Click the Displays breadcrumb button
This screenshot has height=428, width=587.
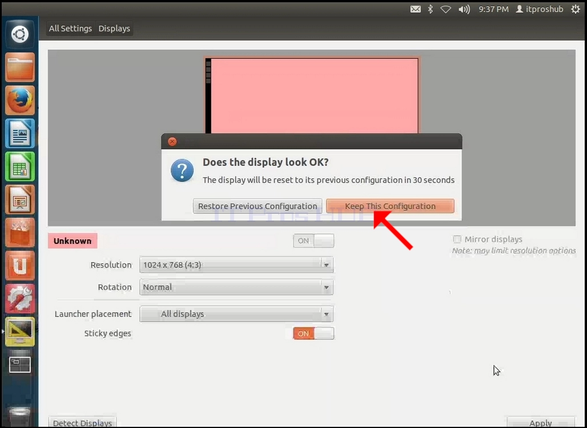[x=114, y=29]
